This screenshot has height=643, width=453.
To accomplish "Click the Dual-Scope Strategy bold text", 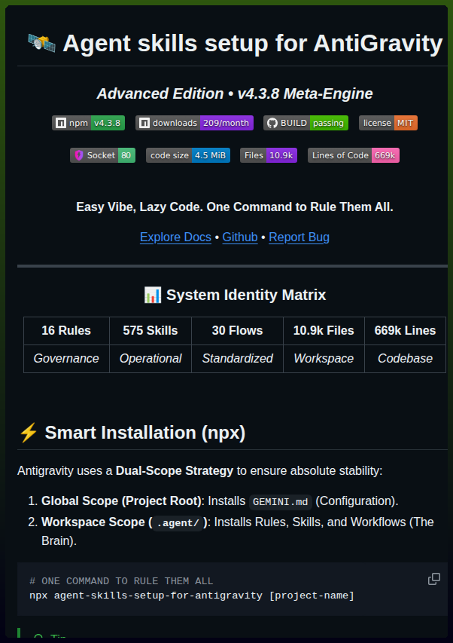I will click(x=175, y=471).
